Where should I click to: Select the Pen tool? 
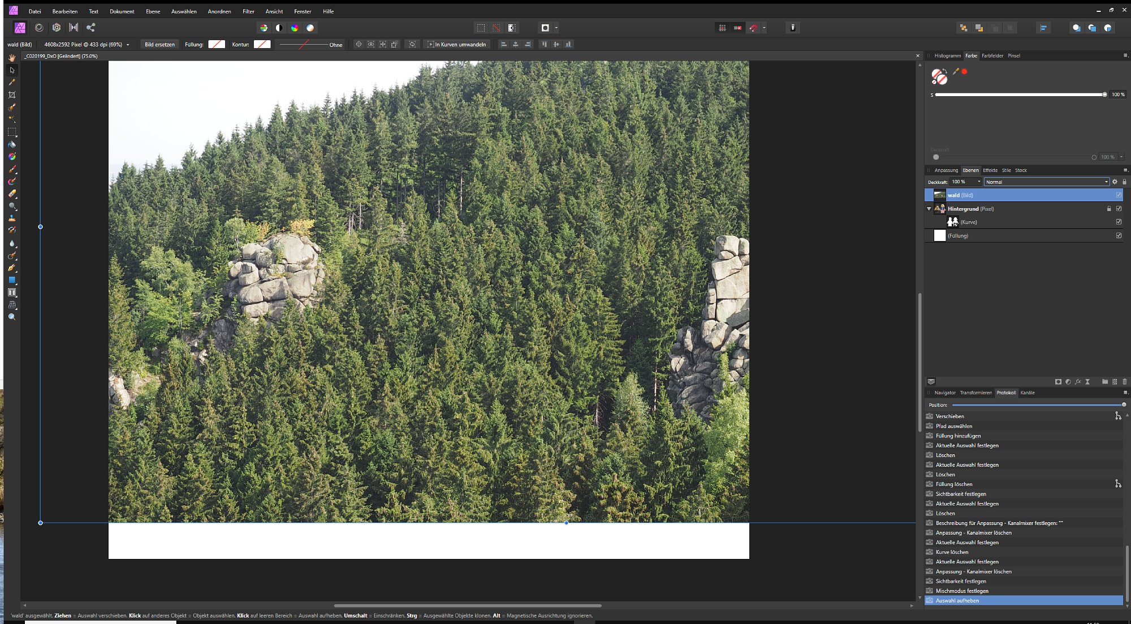[x=12, y=268]
